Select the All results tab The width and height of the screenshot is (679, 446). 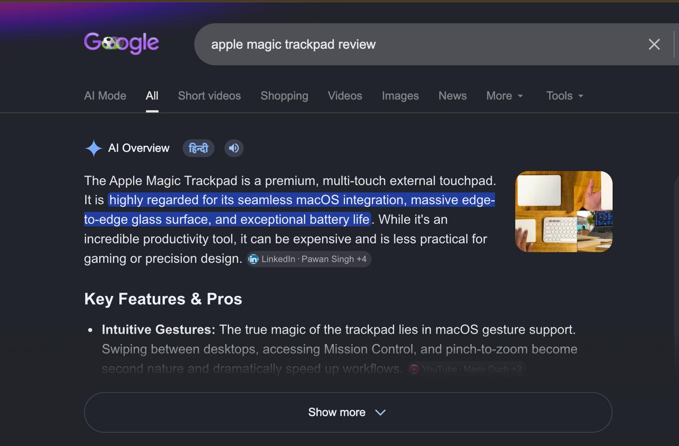152,96
